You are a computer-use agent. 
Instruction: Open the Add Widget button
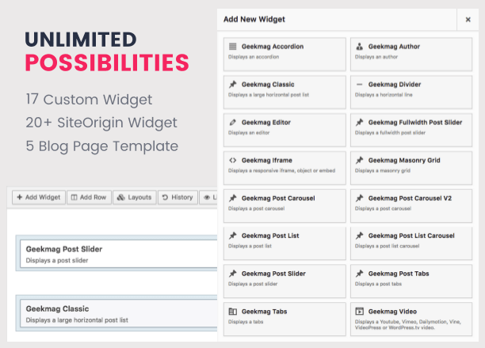click(39, 197)
